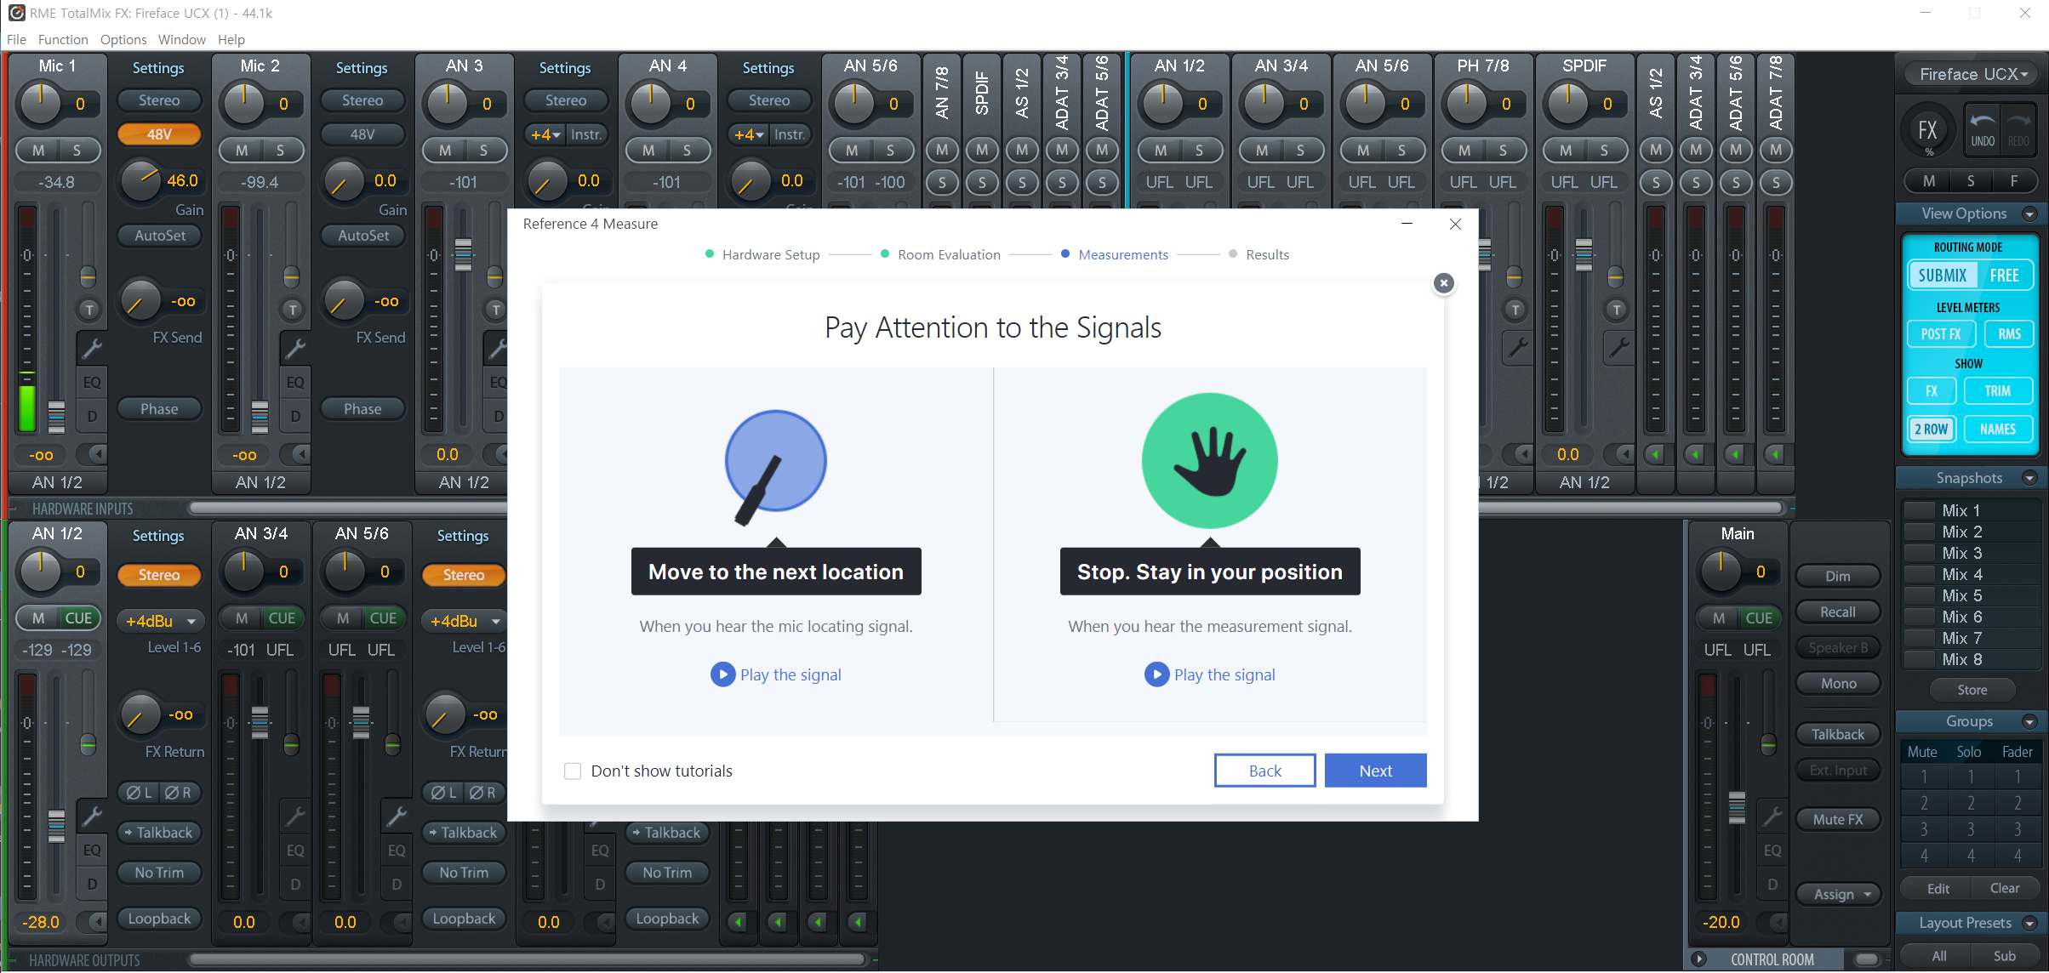
Task: Close the tutorial card with round X
Action: tap(1443, 283)
